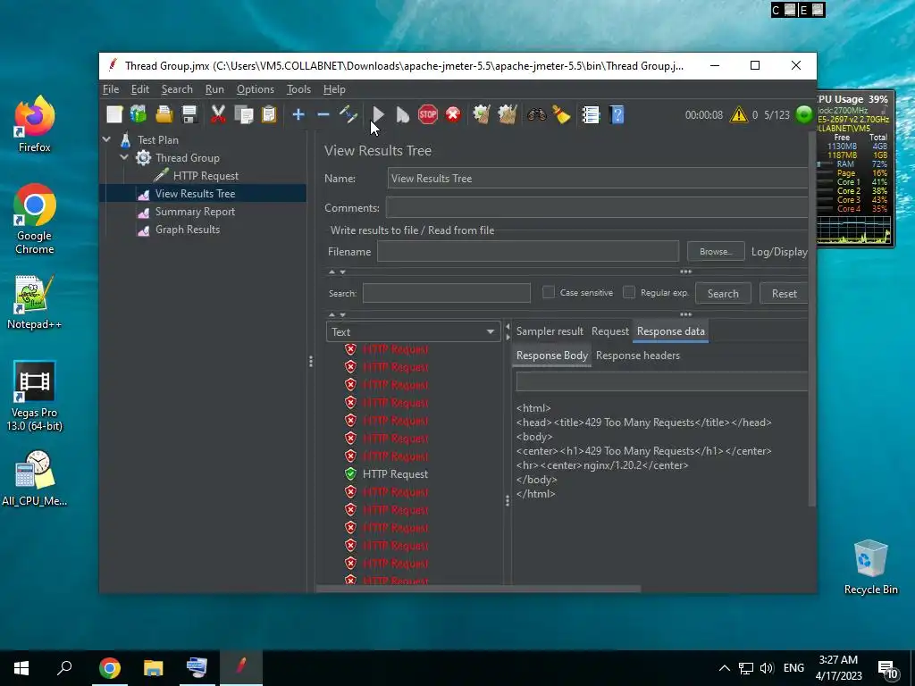Screen dimensions: 915x686
Task: Switch to the Request tab
Action: click(x=609, y=331)
